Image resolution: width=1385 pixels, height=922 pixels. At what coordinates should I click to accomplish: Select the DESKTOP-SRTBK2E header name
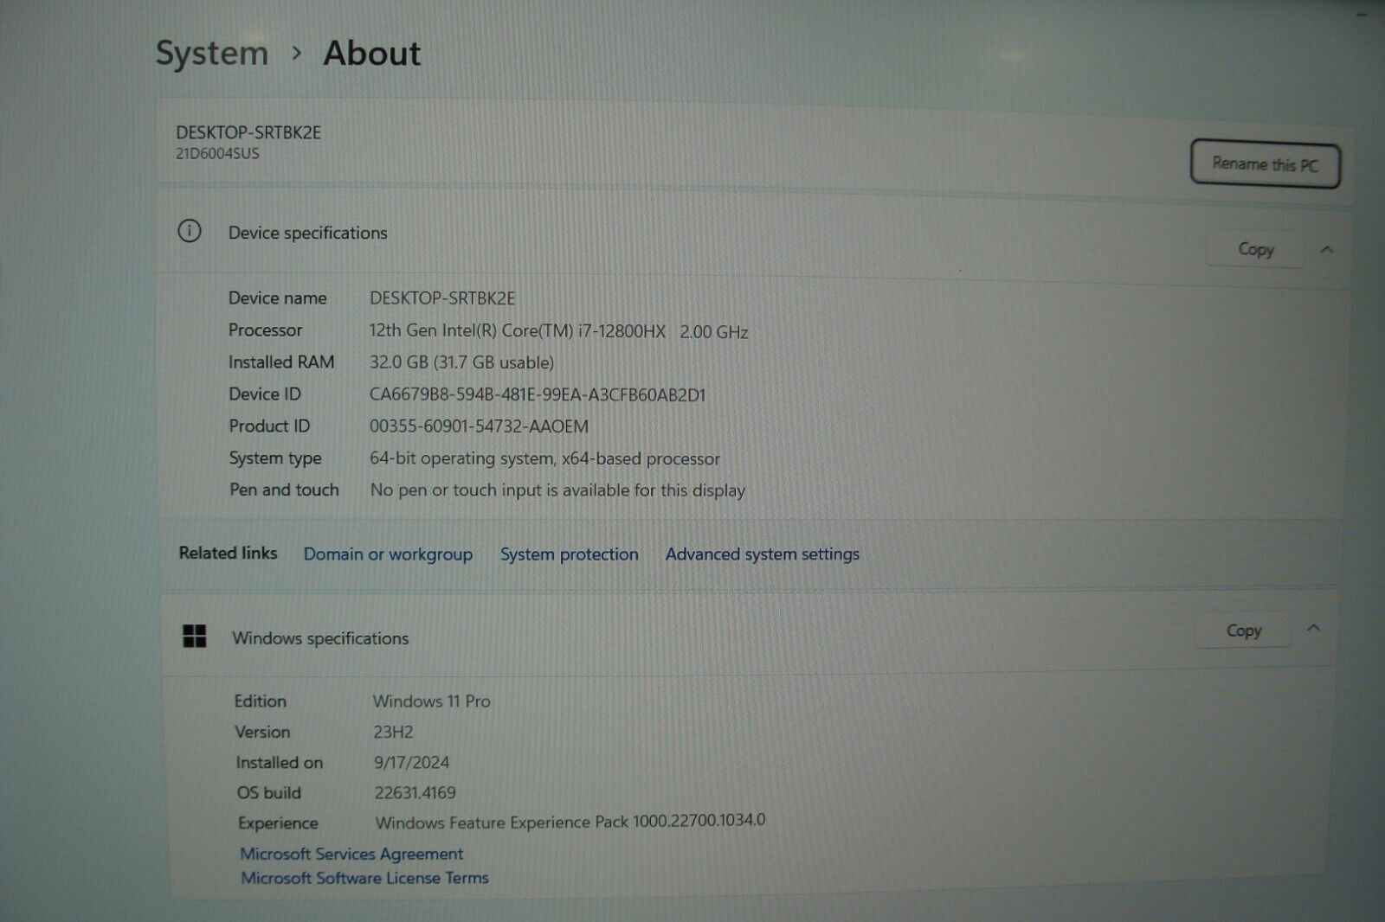click(x=248, y=132)
